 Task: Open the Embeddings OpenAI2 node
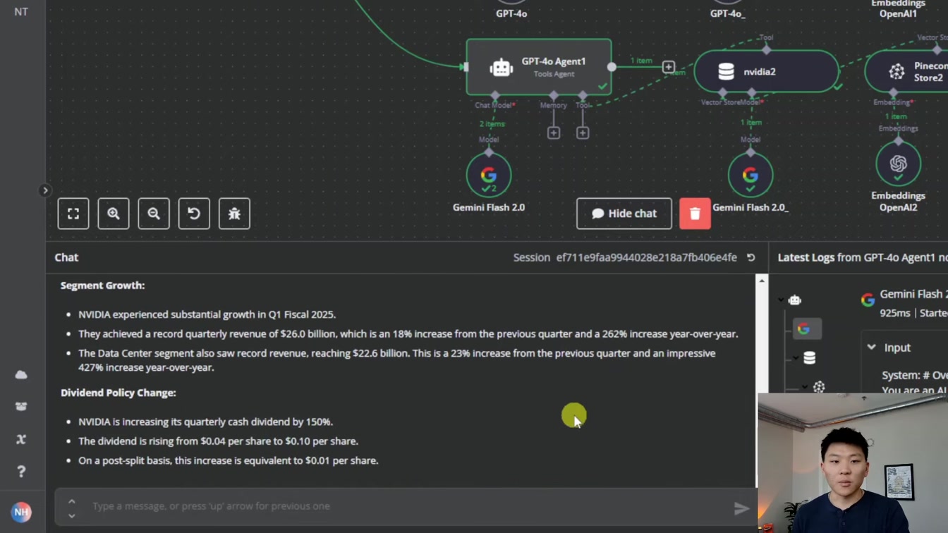(898, 164)
